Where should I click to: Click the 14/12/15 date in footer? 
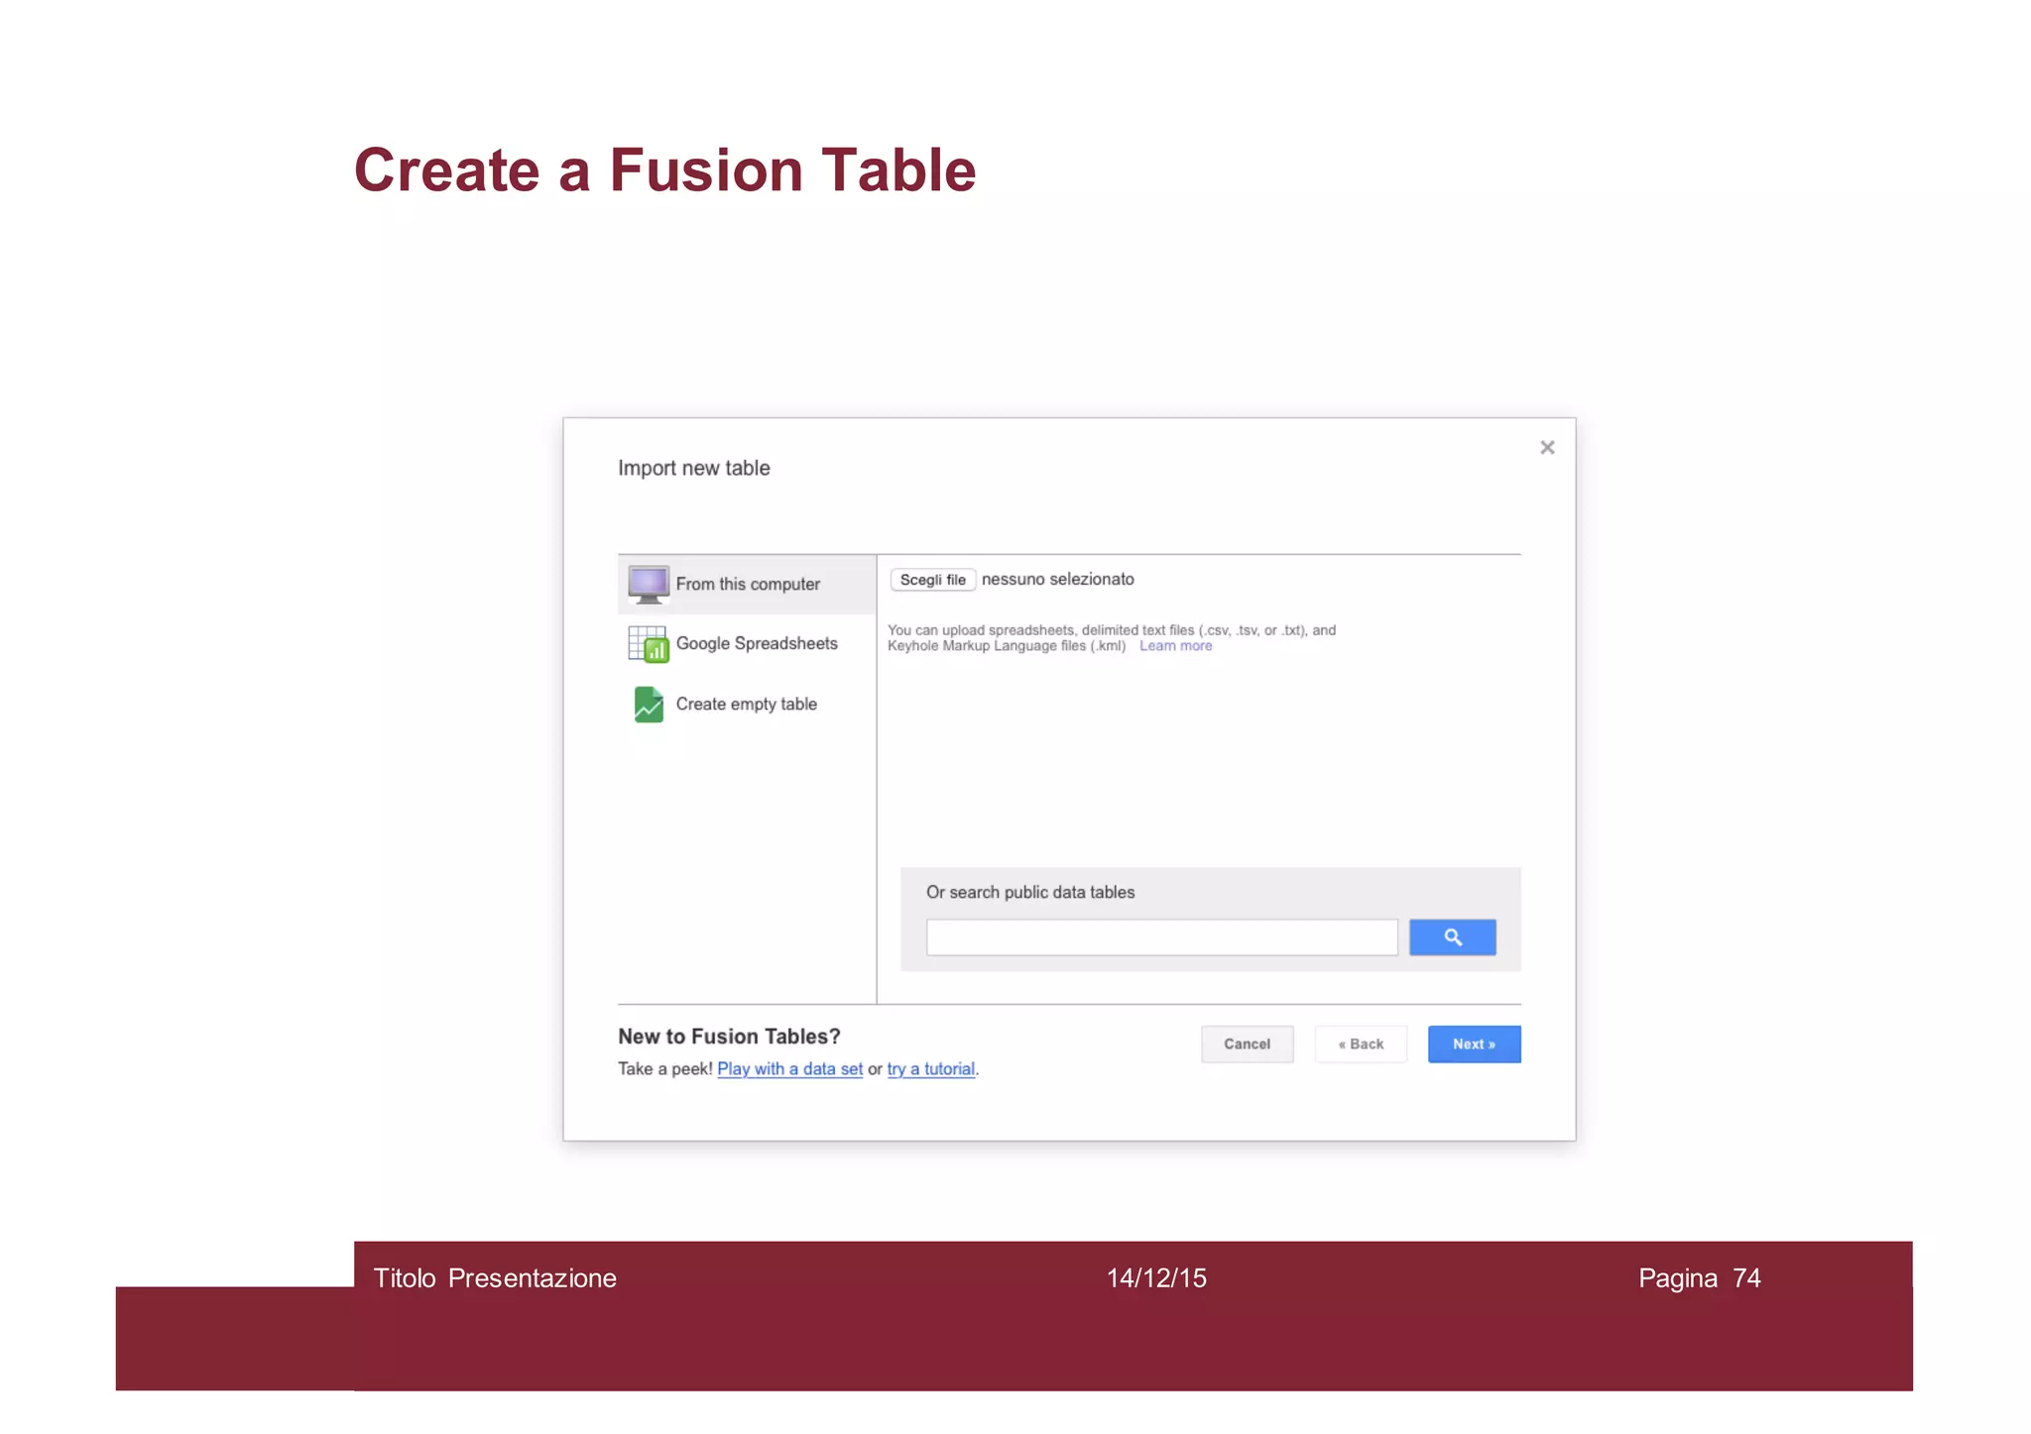[x=1156, y=1278]
